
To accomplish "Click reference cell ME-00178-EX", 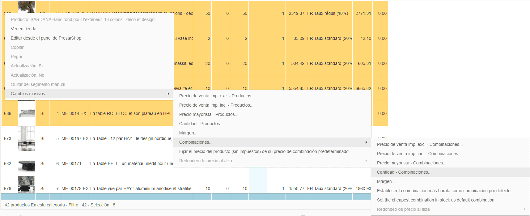I will point(75,188).
